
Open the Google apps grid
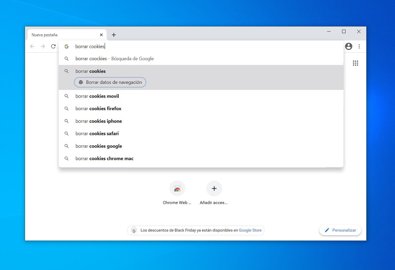point(355,63)
